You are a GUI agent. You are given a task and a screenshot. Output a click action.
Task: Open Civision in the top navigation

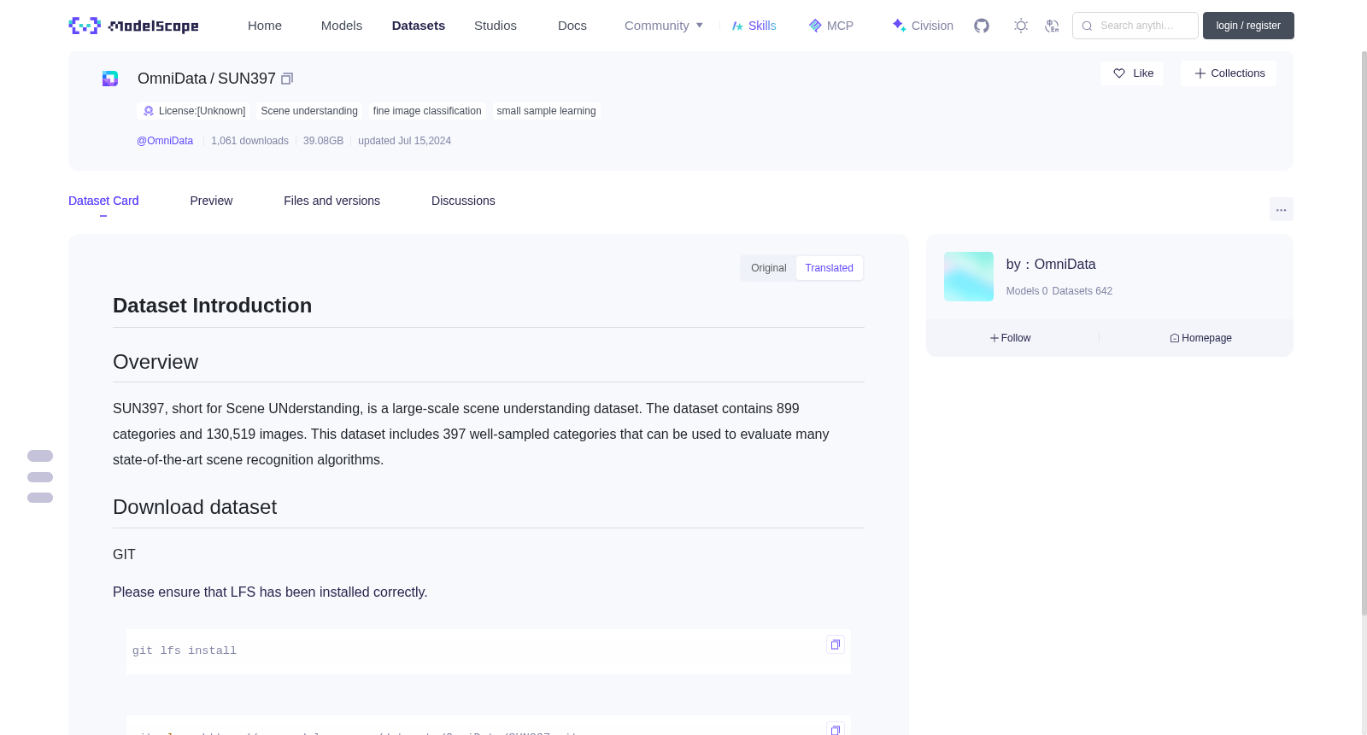[923, 26]
